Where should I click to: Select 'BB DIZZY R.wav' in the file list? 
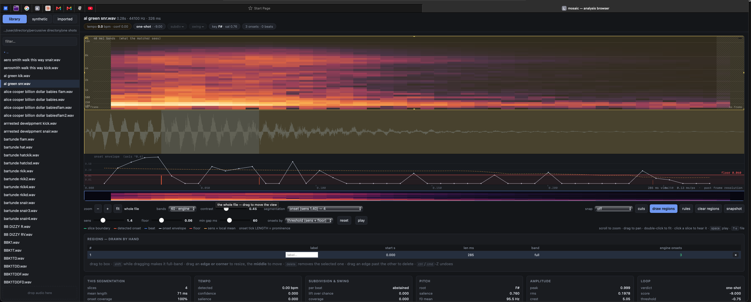40,227
